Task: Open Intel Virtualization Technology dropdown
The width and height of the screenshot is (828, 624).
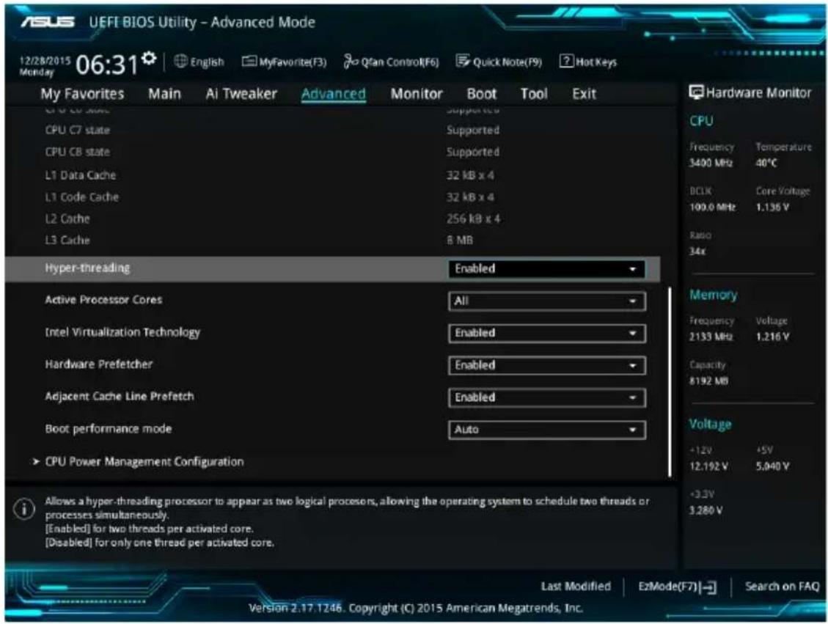Action: (x=546, y=333)
